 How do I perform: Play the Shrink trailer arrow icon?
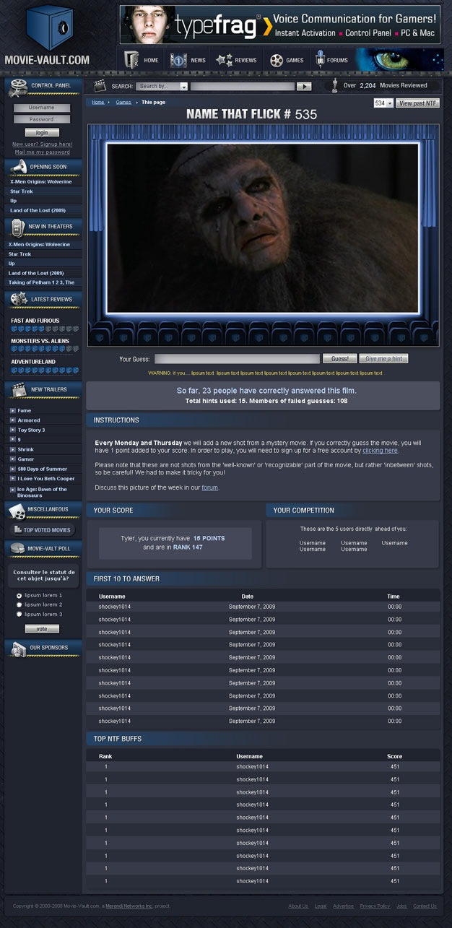(x=12, y=449)
